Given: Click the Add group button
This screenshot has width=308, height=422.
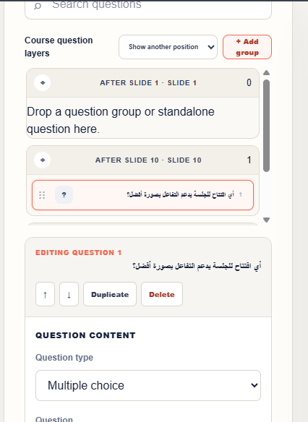Looking at the screenshot, I should coord(247,47).
